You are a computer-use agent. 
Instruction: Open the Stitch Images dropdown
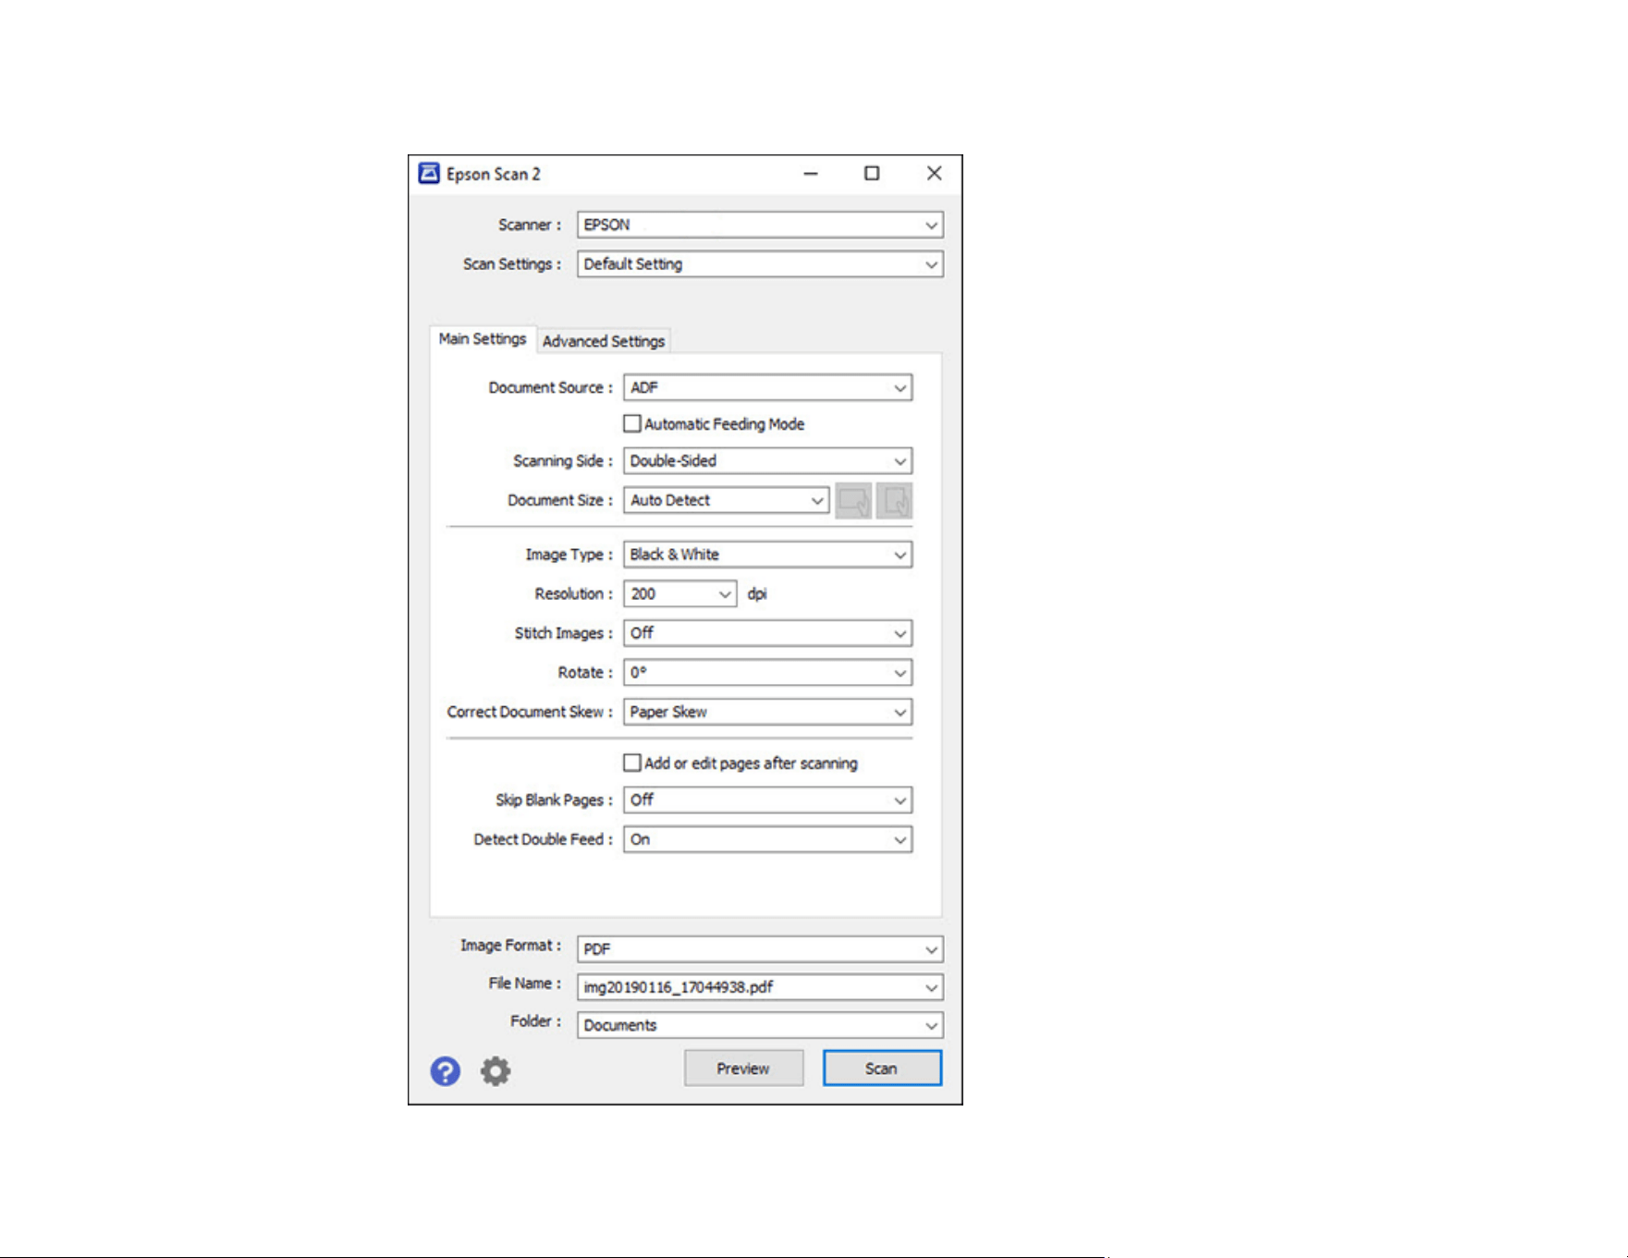click(767, 633)
